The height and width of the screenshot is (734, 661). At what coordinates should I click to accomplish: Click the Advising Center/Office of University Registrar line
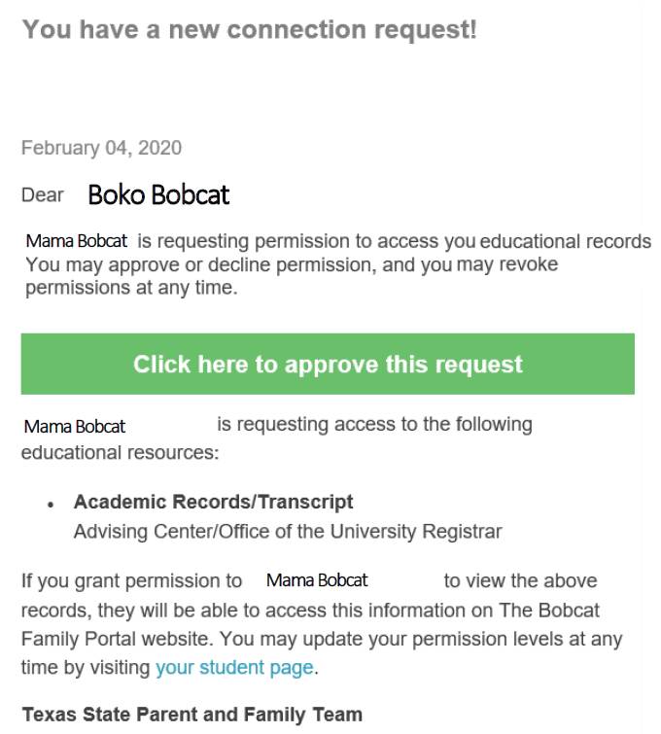288,532
